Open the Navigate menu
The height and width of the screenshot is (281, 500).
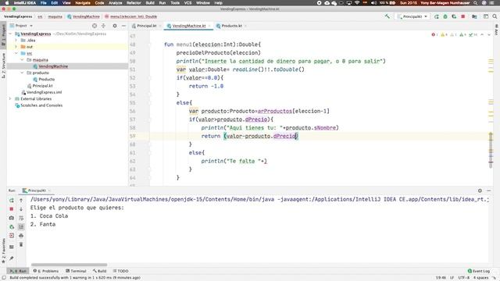[83, 3]
